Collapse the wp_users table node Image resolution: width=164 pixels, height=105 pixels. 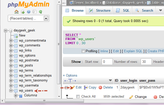coord(11,91)
